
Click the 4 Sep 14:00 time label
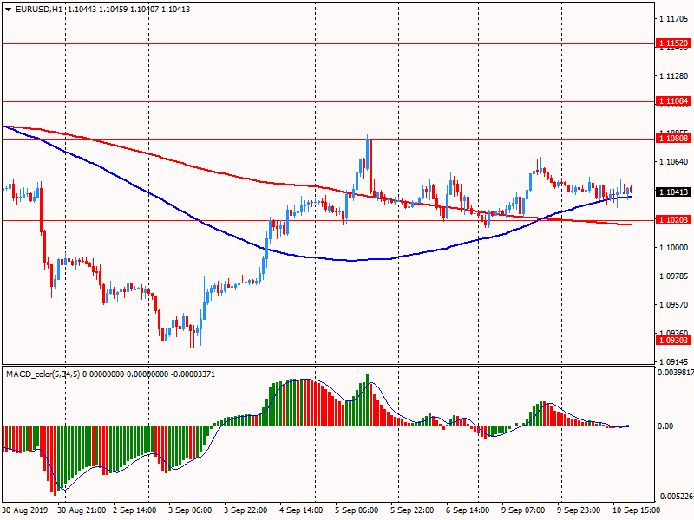[301, 510]
